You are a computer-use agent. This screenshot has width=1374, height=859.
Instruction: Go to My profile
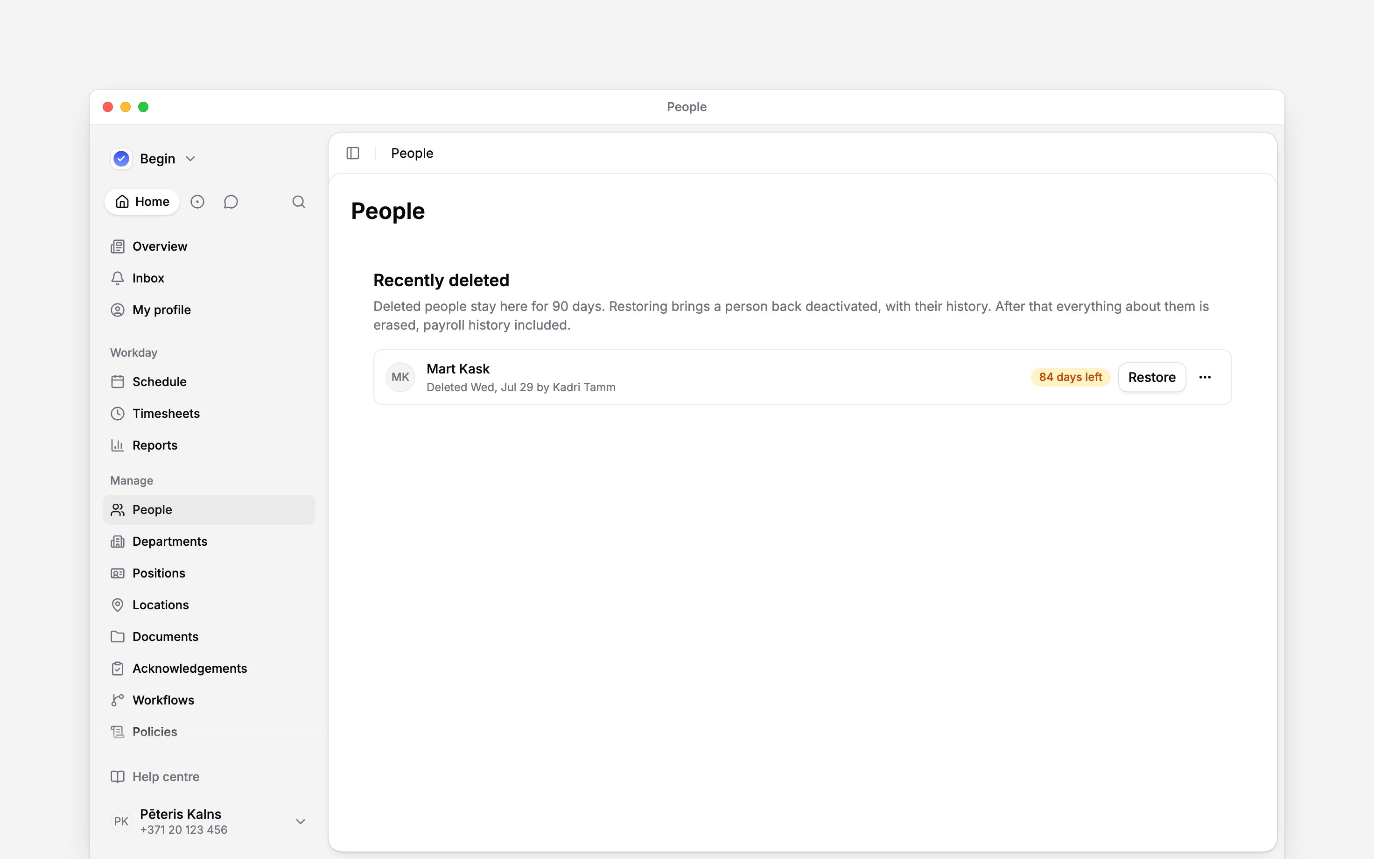pyautogui.click(x=209, y=310)
